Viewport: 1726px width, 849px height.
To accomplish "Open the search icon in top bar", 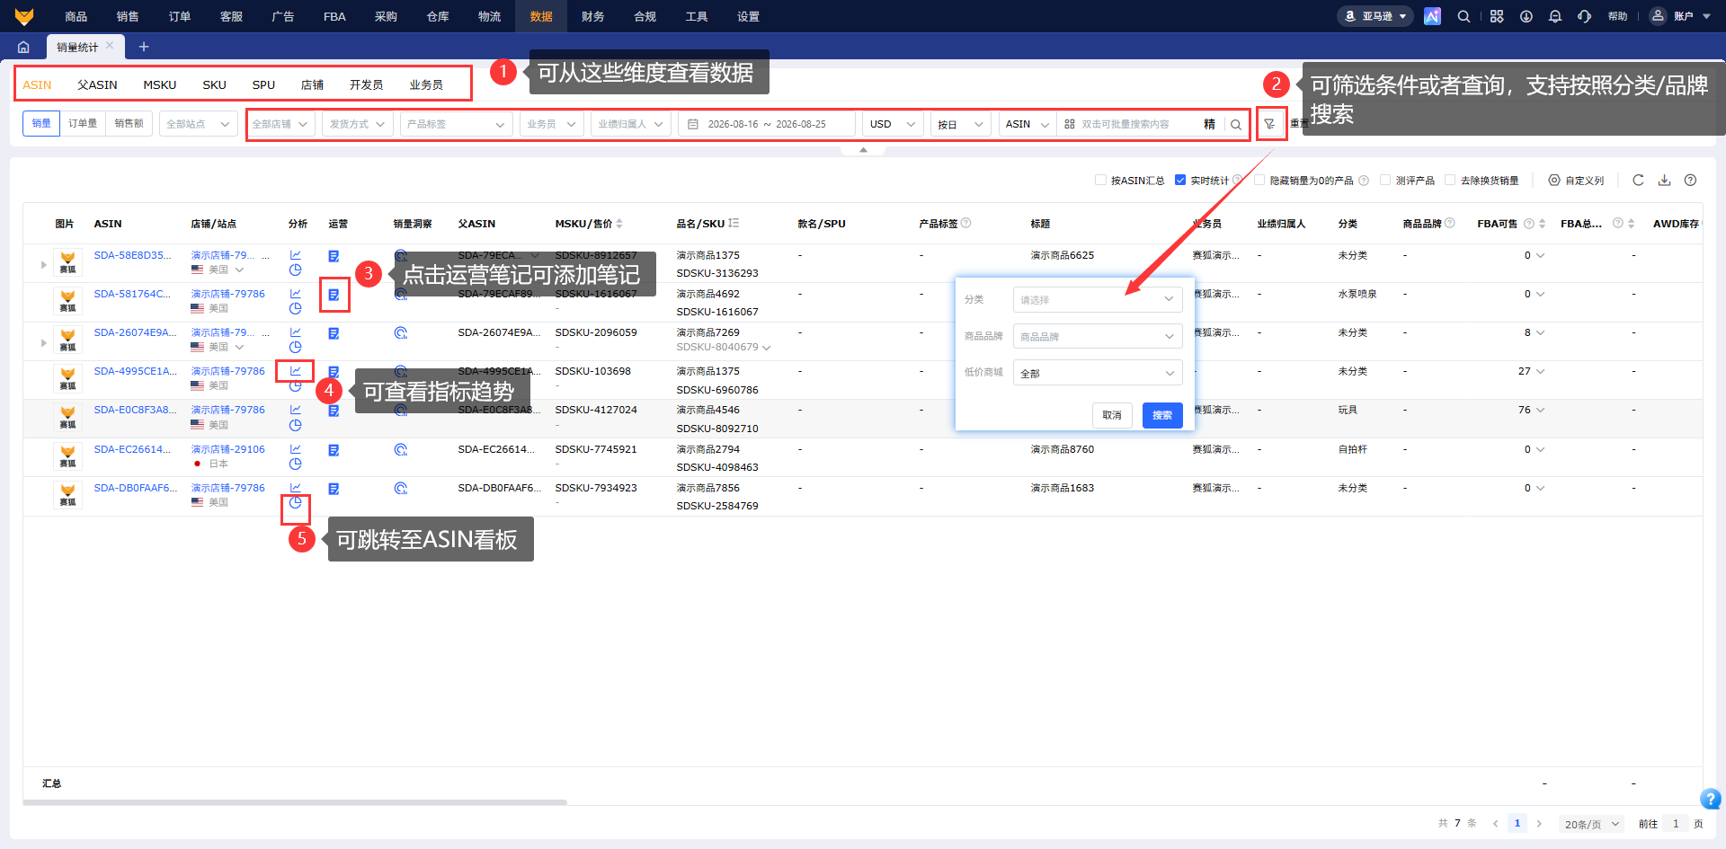I will coord(1464,16).
